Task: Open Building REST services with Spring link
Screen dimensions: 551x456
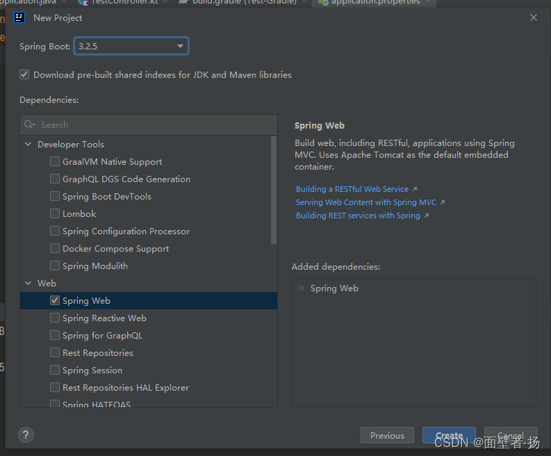Action: pos(358,215)
